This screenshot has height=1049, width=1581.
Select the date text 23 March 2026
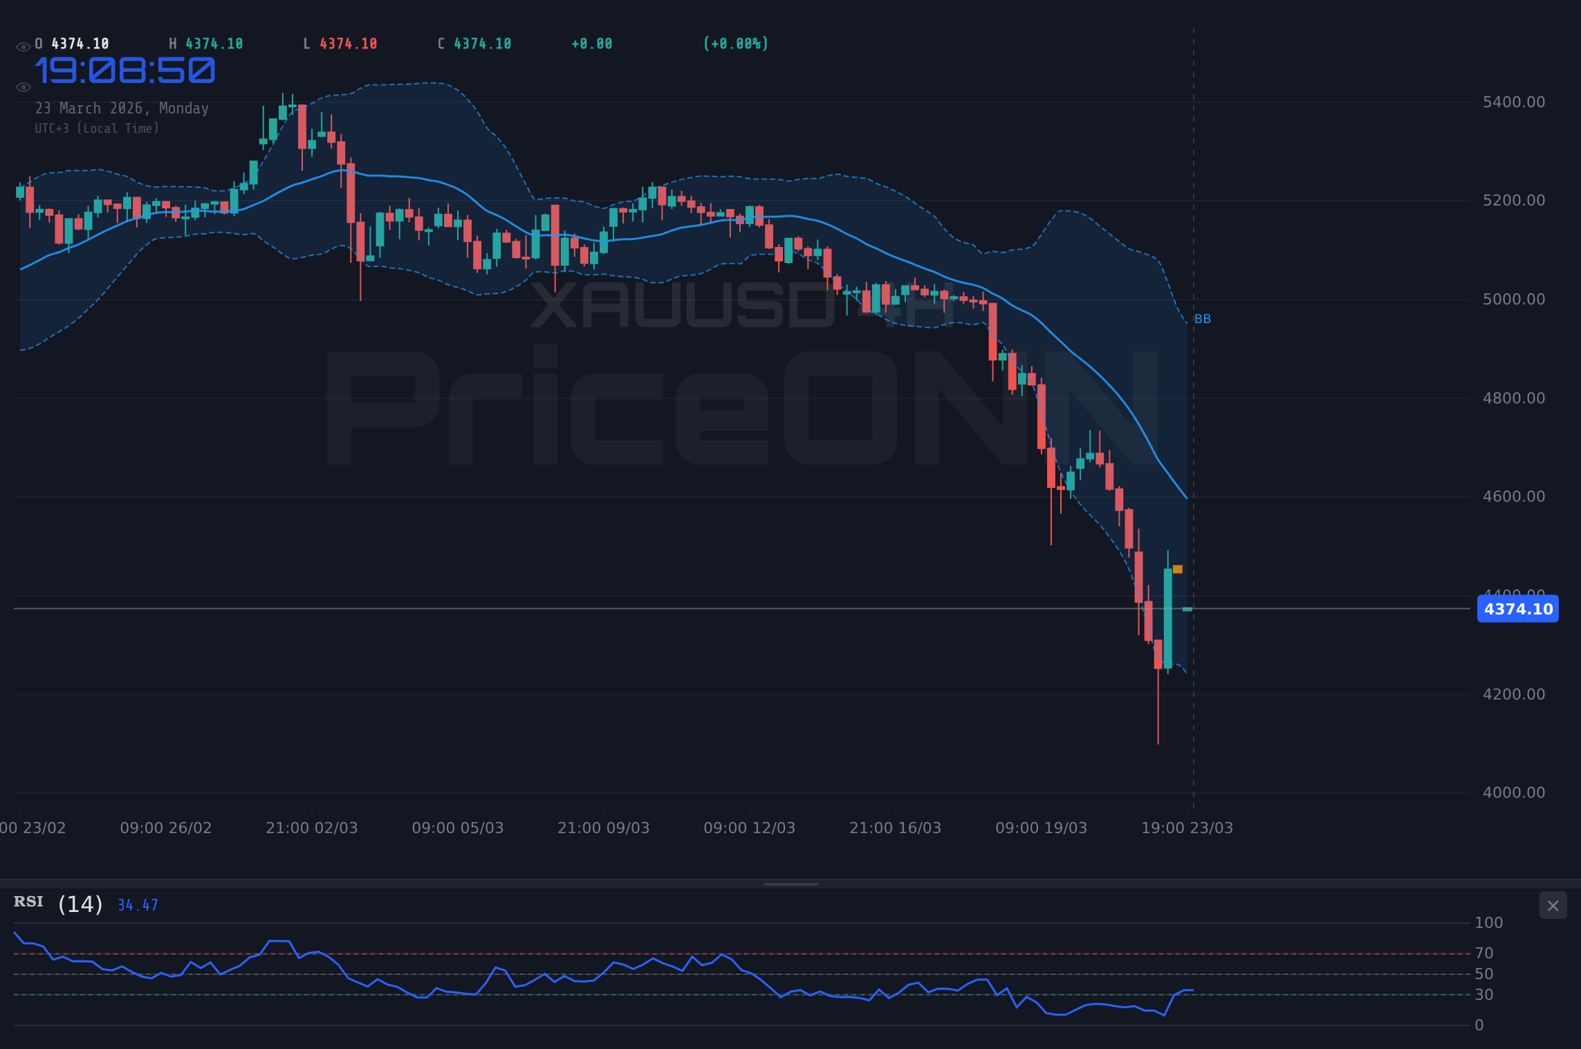pyautogui.click(x=122, y=108)
